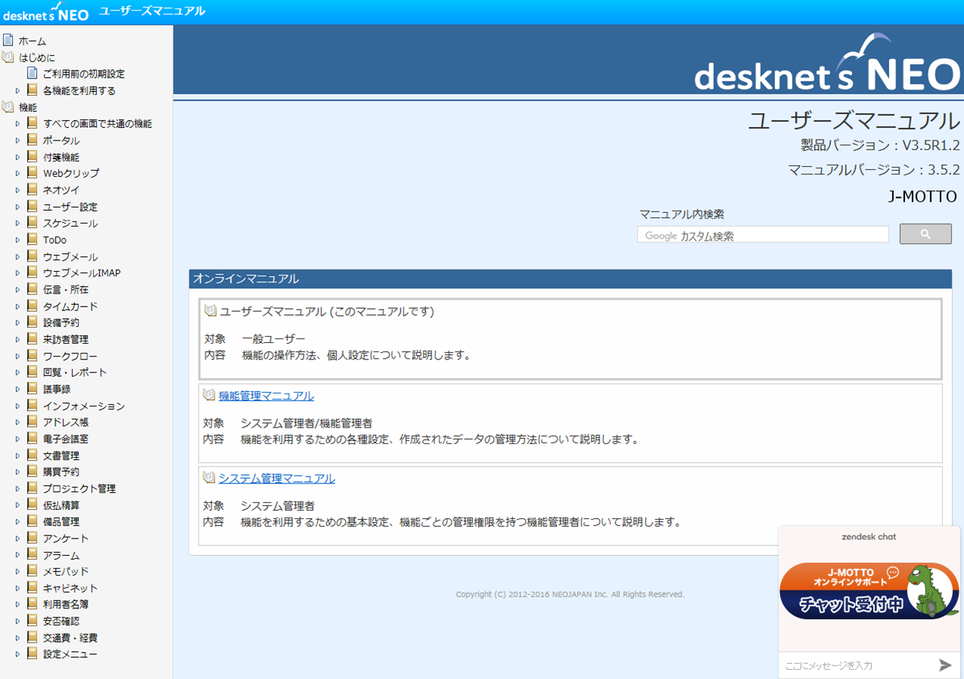The height and width of the screenshot is (679, 964).
Task: Click the send arrow icon in chat widget
Action: click(x=945, y=665)
